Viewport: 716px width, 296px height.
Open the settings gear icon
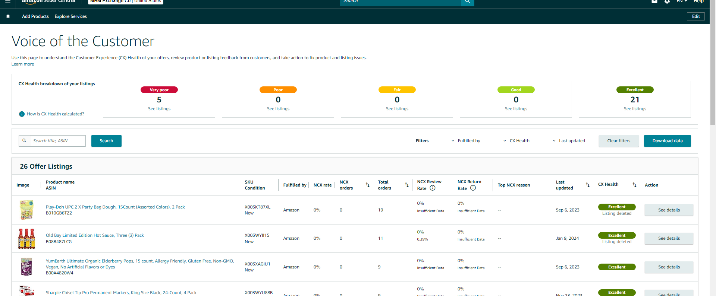(x=667, y=1)
